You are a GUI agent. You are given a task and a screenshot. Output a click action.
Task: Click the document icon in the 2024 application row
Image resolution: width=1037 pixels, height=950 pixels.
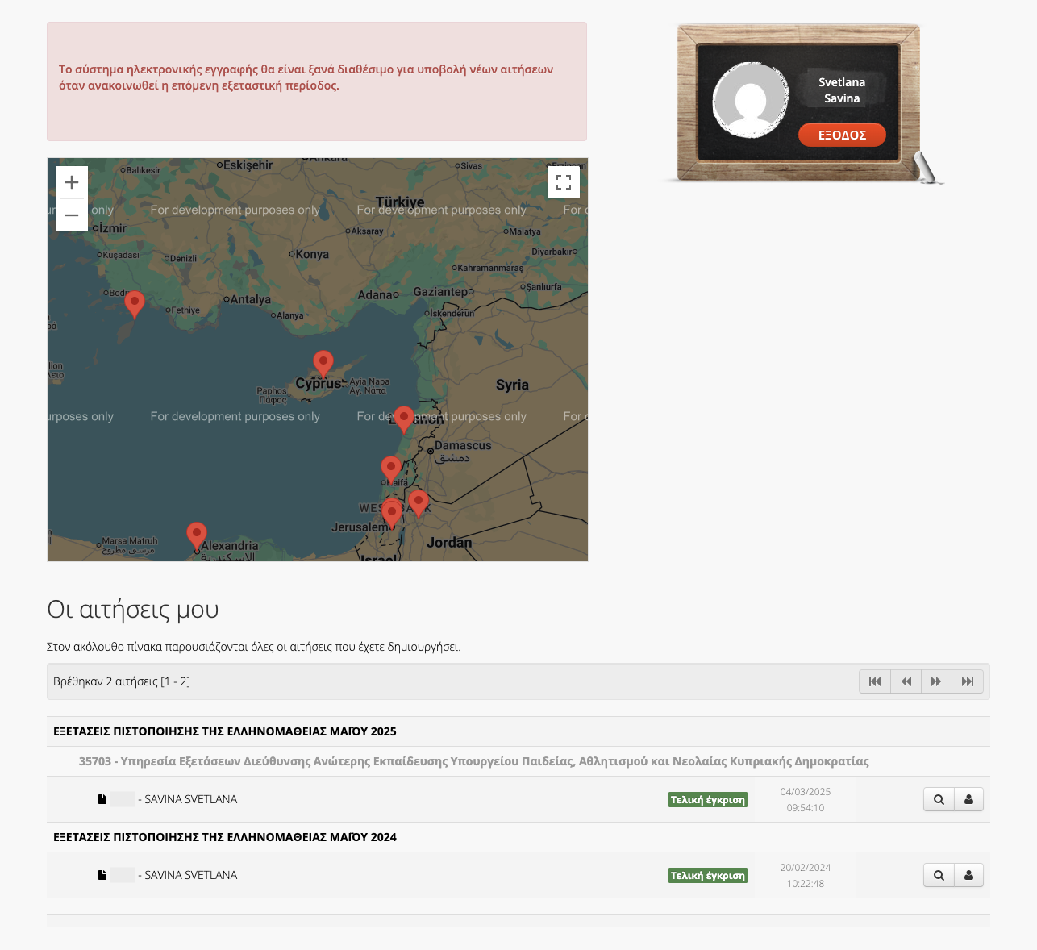click(102, 875)
